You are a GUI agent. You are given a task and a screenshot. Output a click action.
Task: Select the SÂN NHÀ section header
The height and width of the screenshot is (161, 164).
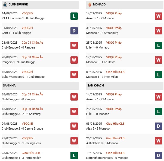40,86
